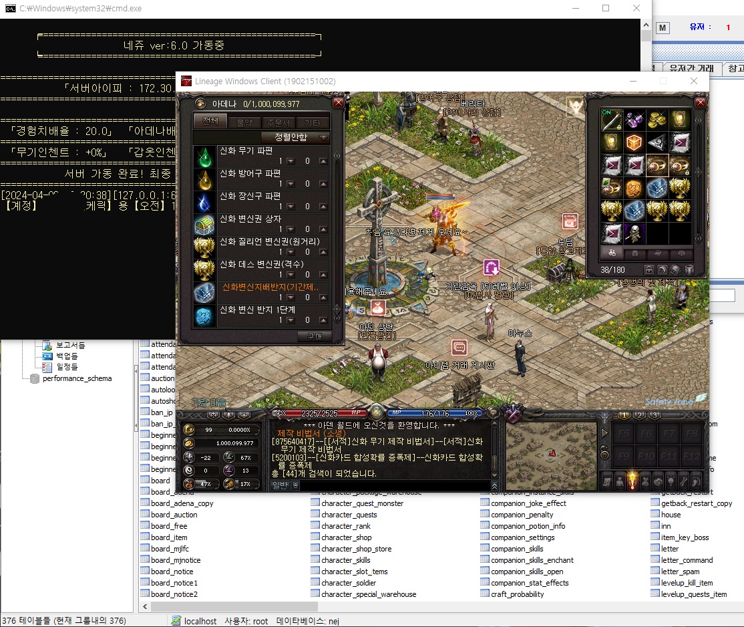Click the glowing exclamation icon in bottom bar
Viewport: 744px width, 627px height.
point(632,481)
